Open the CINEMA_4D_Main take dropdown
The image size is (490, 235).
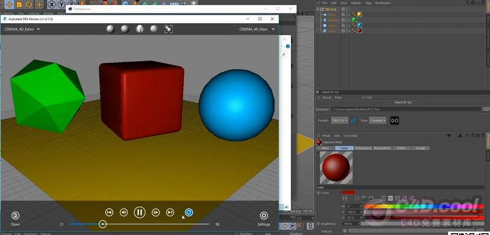coord(257,29)
